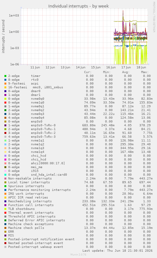
Task: Click the 11 Jun date marker on x-axis
Action: (x=35, y=67)
